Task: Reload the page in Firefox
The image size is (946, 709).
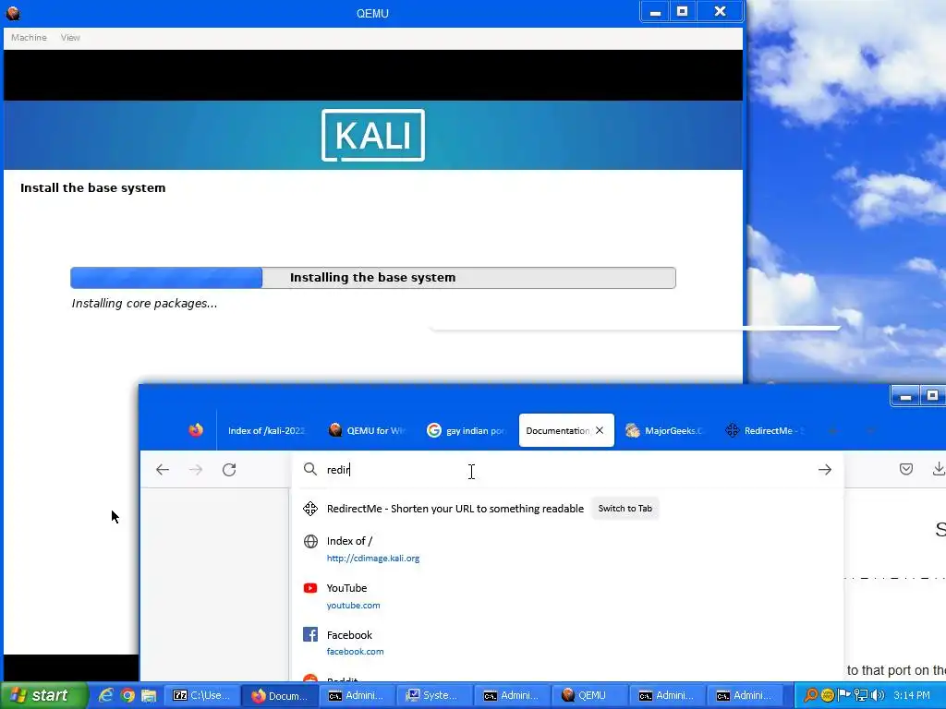Action: tap(229, 470)
